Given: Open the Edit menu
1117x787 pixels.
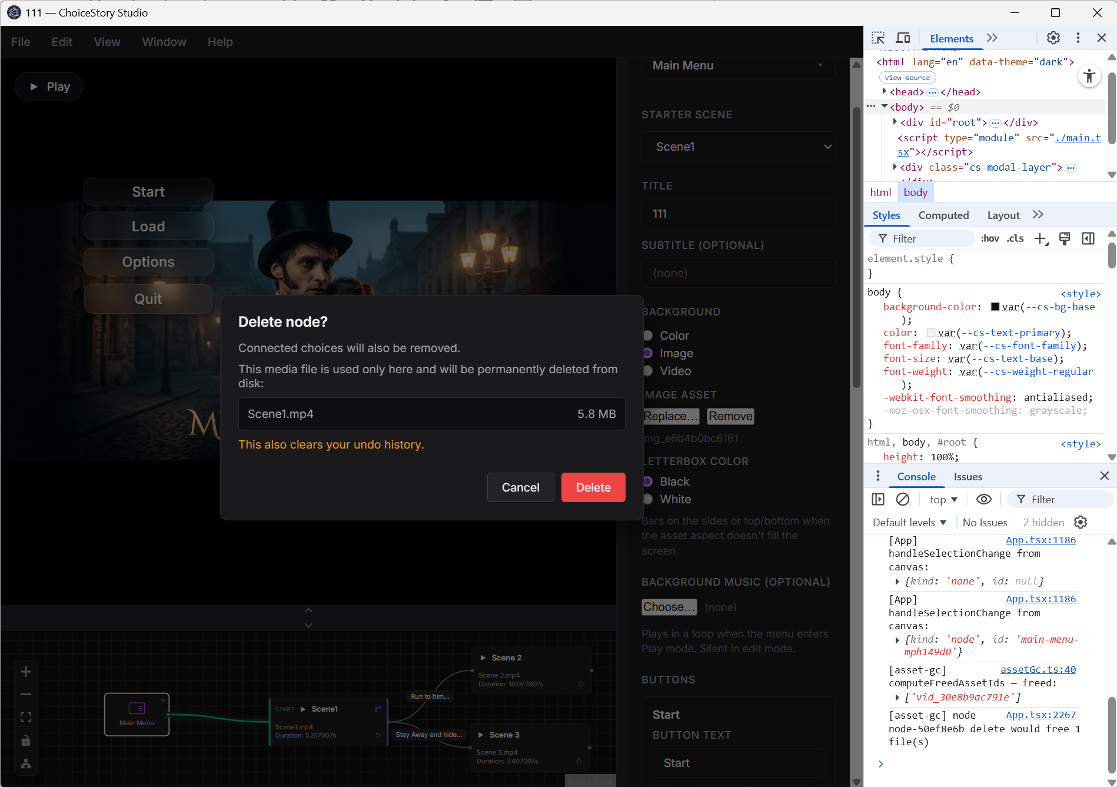Looking at the screenshot, I should 62,42.
